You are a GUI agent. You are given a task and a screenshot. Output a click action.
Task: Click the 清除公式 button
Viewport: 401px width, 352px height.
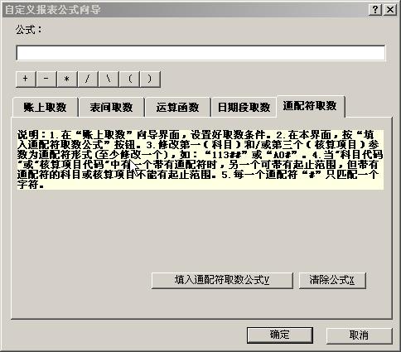332,281
